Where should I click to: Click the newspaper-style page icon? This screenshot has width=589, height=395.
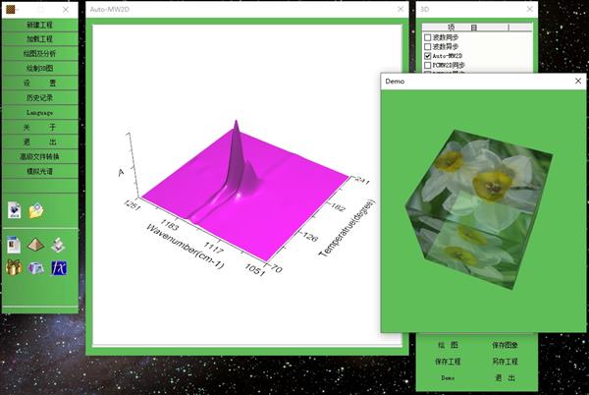point(14,245)
